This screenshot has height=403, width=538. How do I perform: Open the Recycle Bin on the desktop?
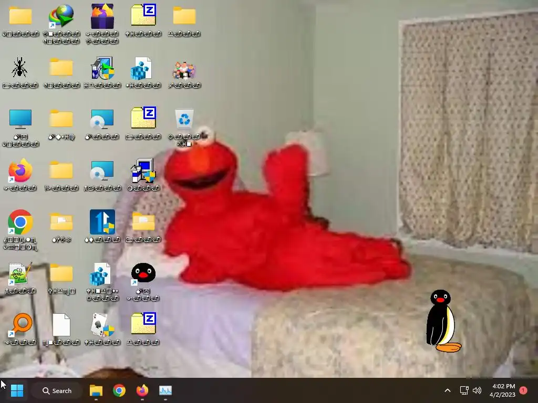point(184,119)
